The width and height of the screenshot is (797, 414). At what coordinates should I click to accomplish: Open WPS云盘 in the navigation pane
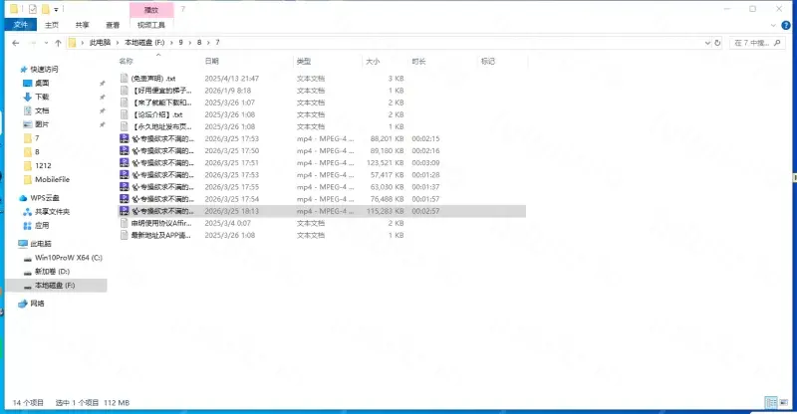point(44,198)
